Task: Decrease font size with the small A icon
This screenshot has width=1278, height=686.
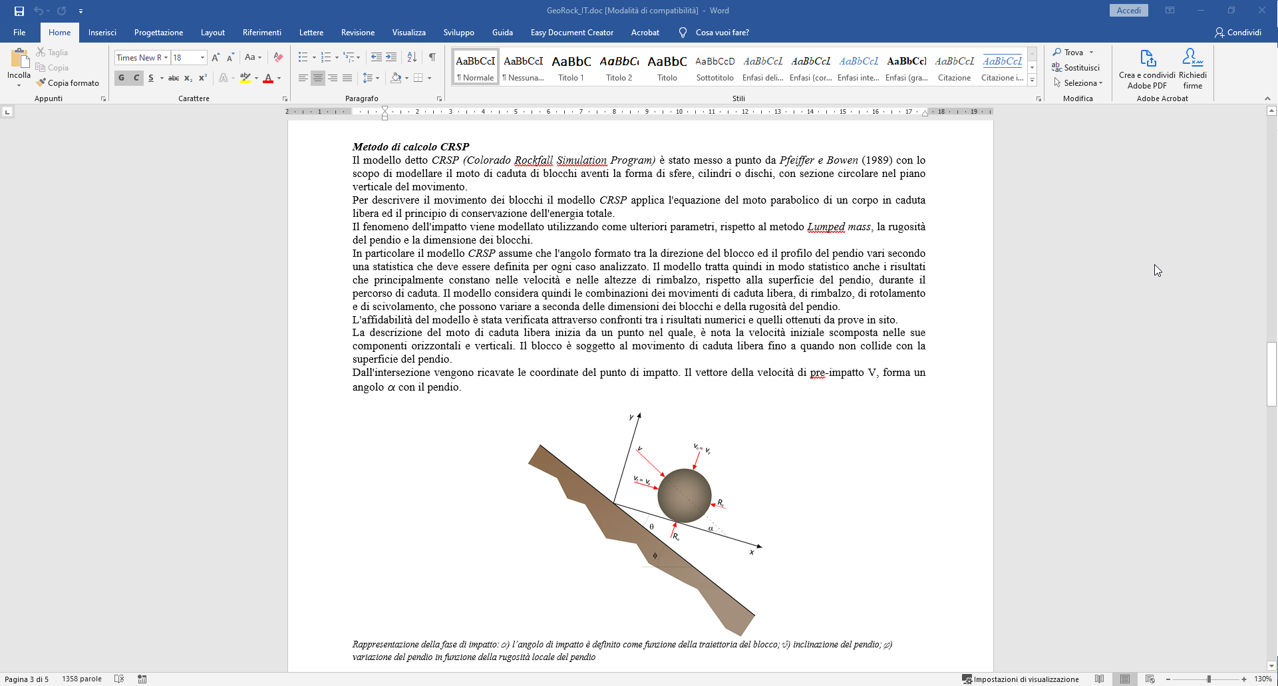Action: [x=230, y=58]
